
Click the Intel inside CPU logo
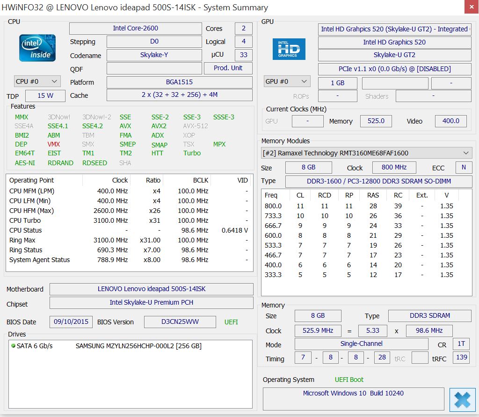[x=37, y=48]
